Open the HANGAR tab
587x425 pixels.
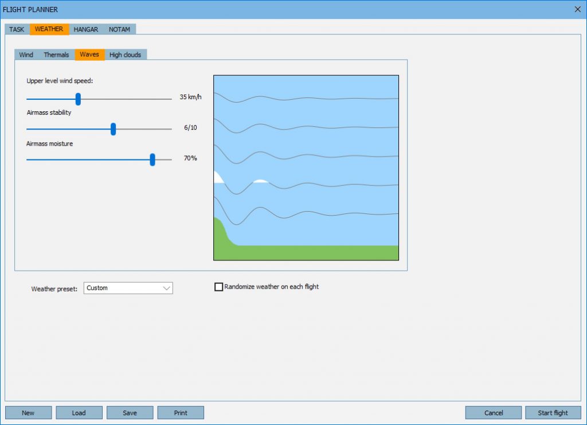pos(86,29)
